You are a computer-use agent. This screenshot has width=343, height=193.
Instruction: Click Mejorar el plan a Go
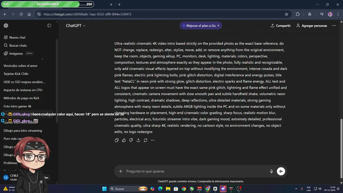[x=201, y=26]
